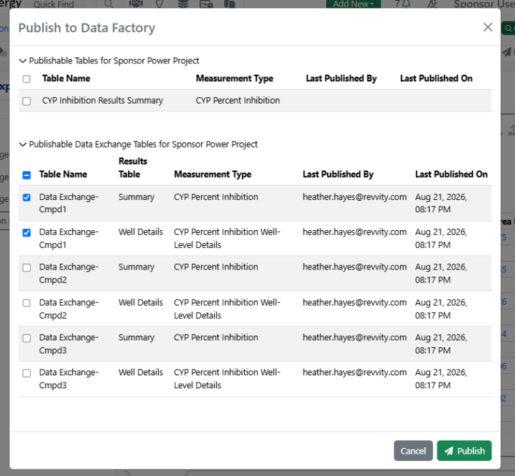515x476 pixels.
Task: Check Data Exchange-Cmpd2 Well Details row checkbox
Action: (27, 303)
